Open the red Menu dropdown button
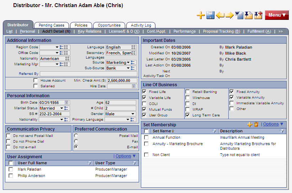Image resolution: width=292 pixels, height=193 pixels. (276, 15)
